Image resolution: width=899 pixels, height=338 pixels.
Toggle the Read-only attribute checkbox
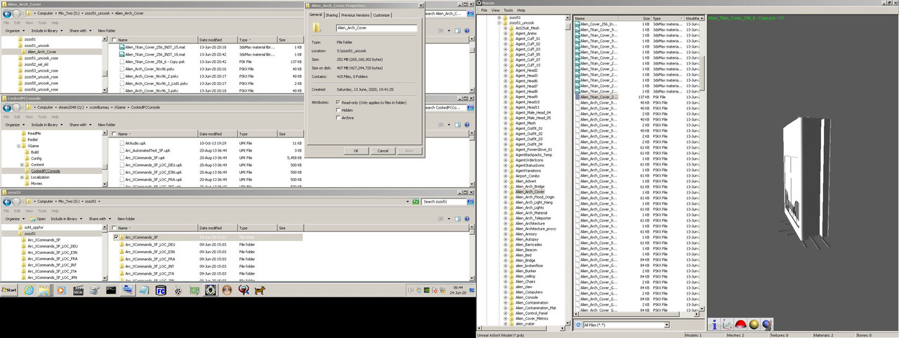tap(339, 102)
